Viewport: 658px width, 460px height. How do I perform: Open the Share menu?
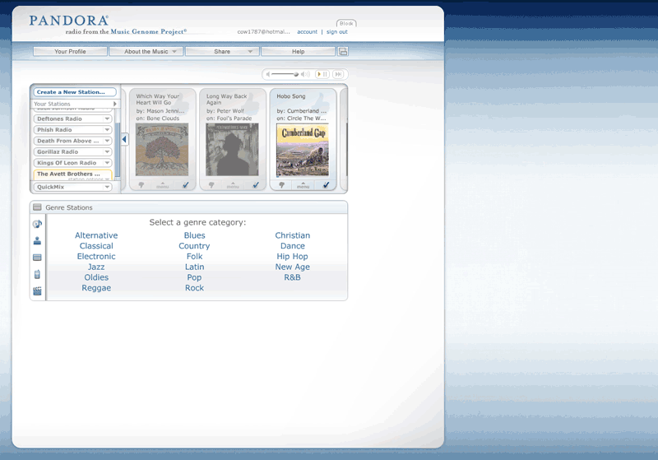[222, 51]
